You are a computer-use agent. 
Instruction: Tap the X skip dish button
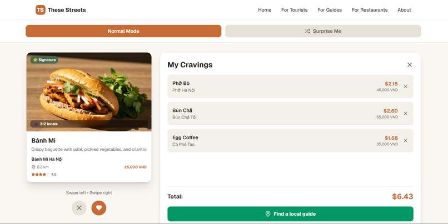79,208
